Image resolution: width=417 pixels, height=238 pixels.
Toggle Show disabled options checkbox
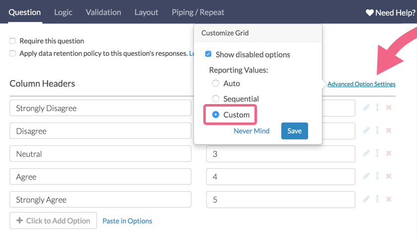(208, 54)
